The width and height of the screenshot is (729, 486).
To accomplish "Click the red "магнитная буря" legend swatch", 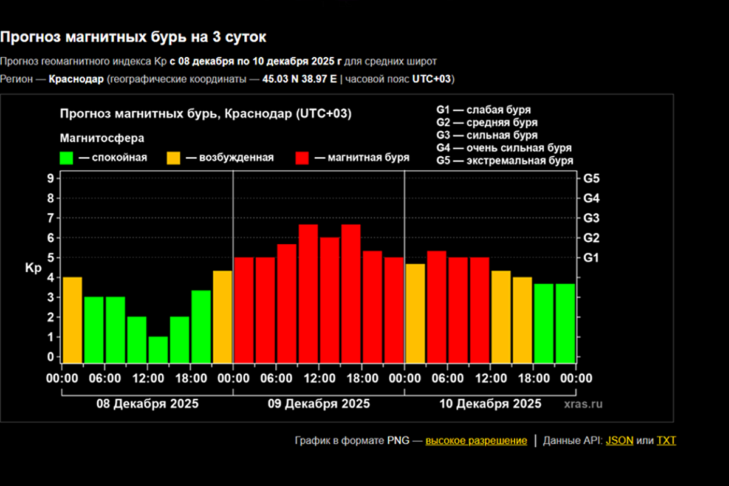I will [303, 158].
